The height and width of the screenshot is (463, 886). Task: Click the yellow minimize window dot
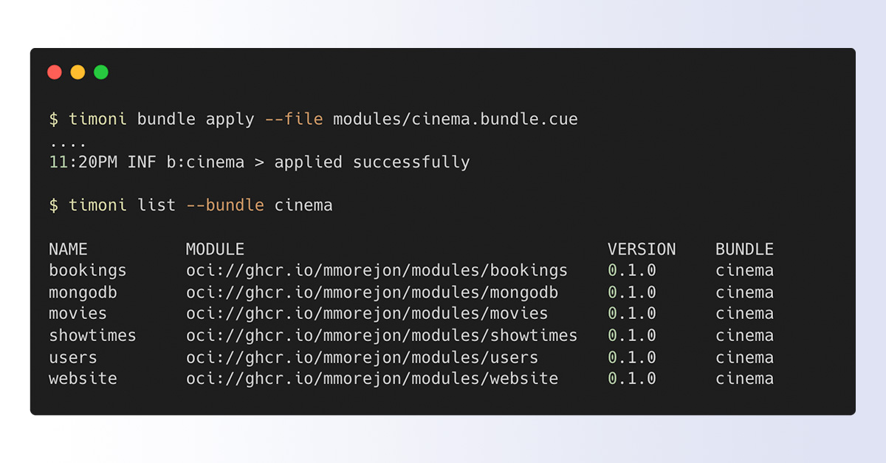(x=78, y=72)
